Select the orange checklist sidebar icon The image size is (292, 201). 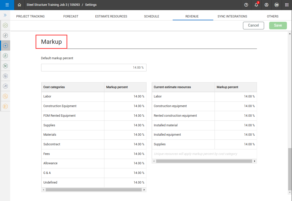pyautogui.click(x=5, y=106)
